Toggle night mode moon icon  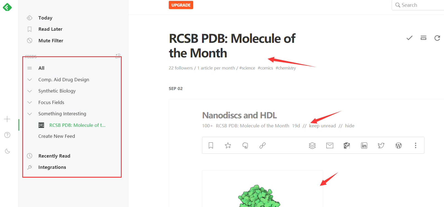[7, 151]
